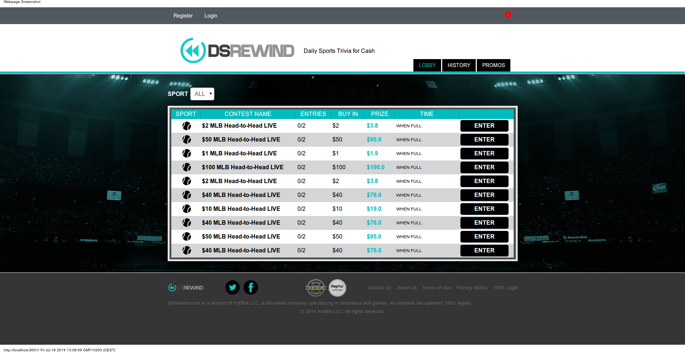The image size is (685, 352).
Task: Open the About Us footer link
Action: click(406, 288)
